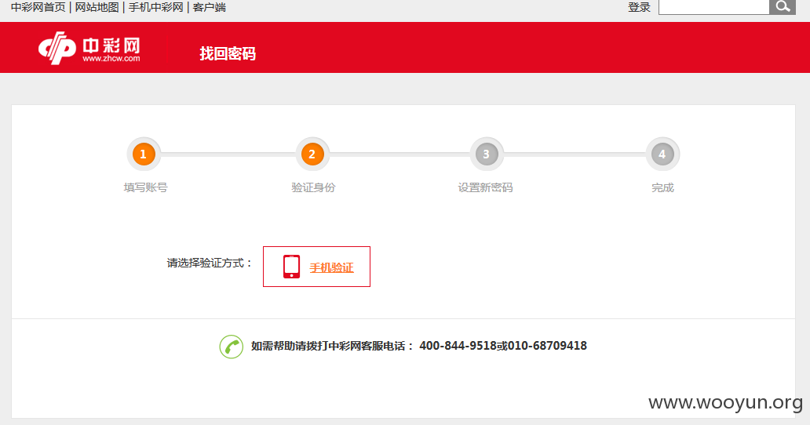Image resolution: width=810 pixels, height=425 pixels.
Task: Click the 找回密码 header title
Action: tap(228, 53)
